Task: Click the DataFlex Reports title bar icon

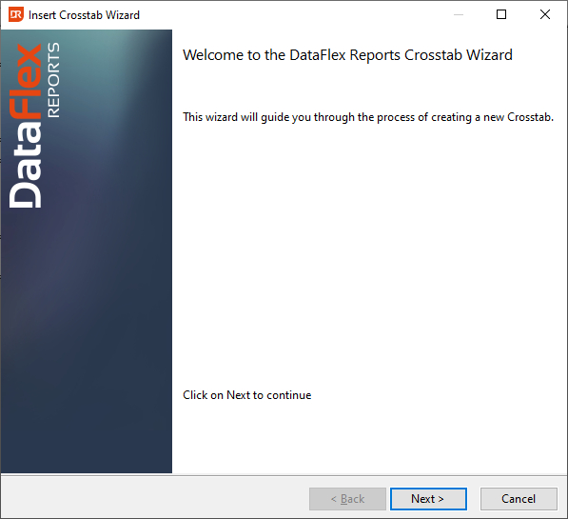Action: pos(16,15)
